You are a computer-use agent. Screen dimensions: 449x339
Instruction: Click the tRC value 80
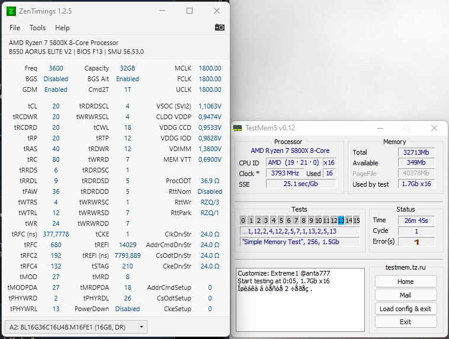56,159
